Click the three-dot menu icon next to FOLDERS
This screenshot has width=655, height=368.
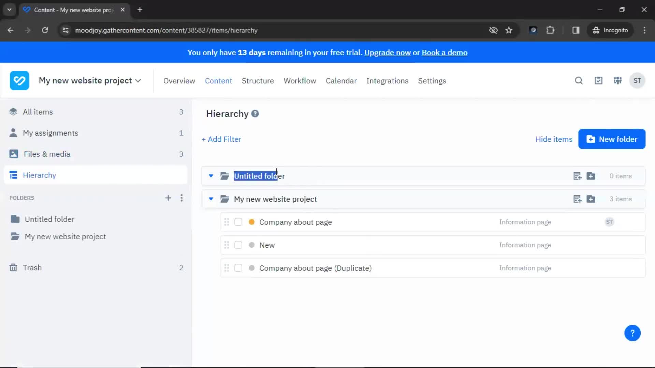click(x=182, y=198)
